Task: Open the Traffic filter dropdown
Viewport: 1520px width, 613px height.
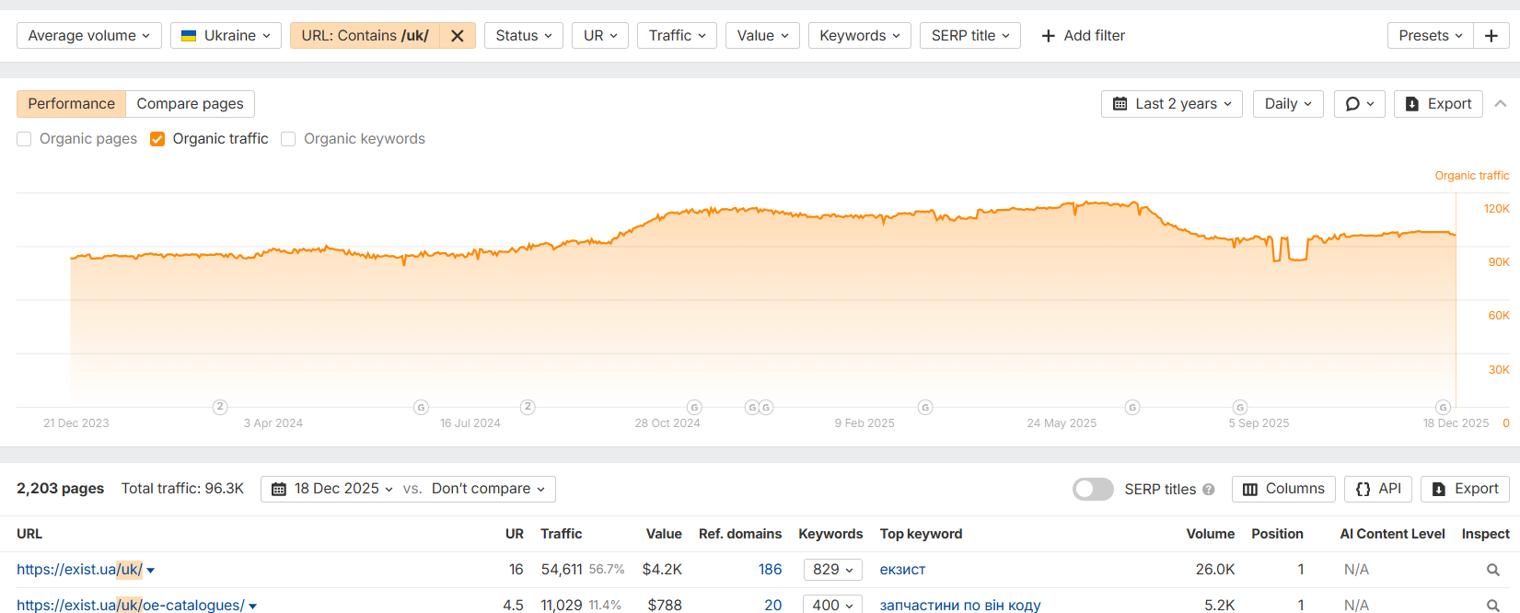Action: [x=677, y=36]
